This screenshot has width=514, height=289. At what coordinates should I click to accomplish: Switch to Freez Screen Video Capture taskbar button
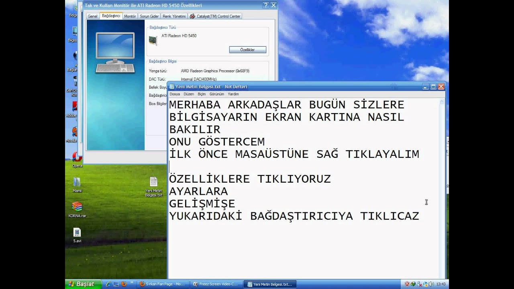pyautogui.click(x=216, y=284)
